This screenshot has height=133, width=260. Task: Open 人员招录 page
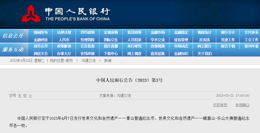coord(134,40)
